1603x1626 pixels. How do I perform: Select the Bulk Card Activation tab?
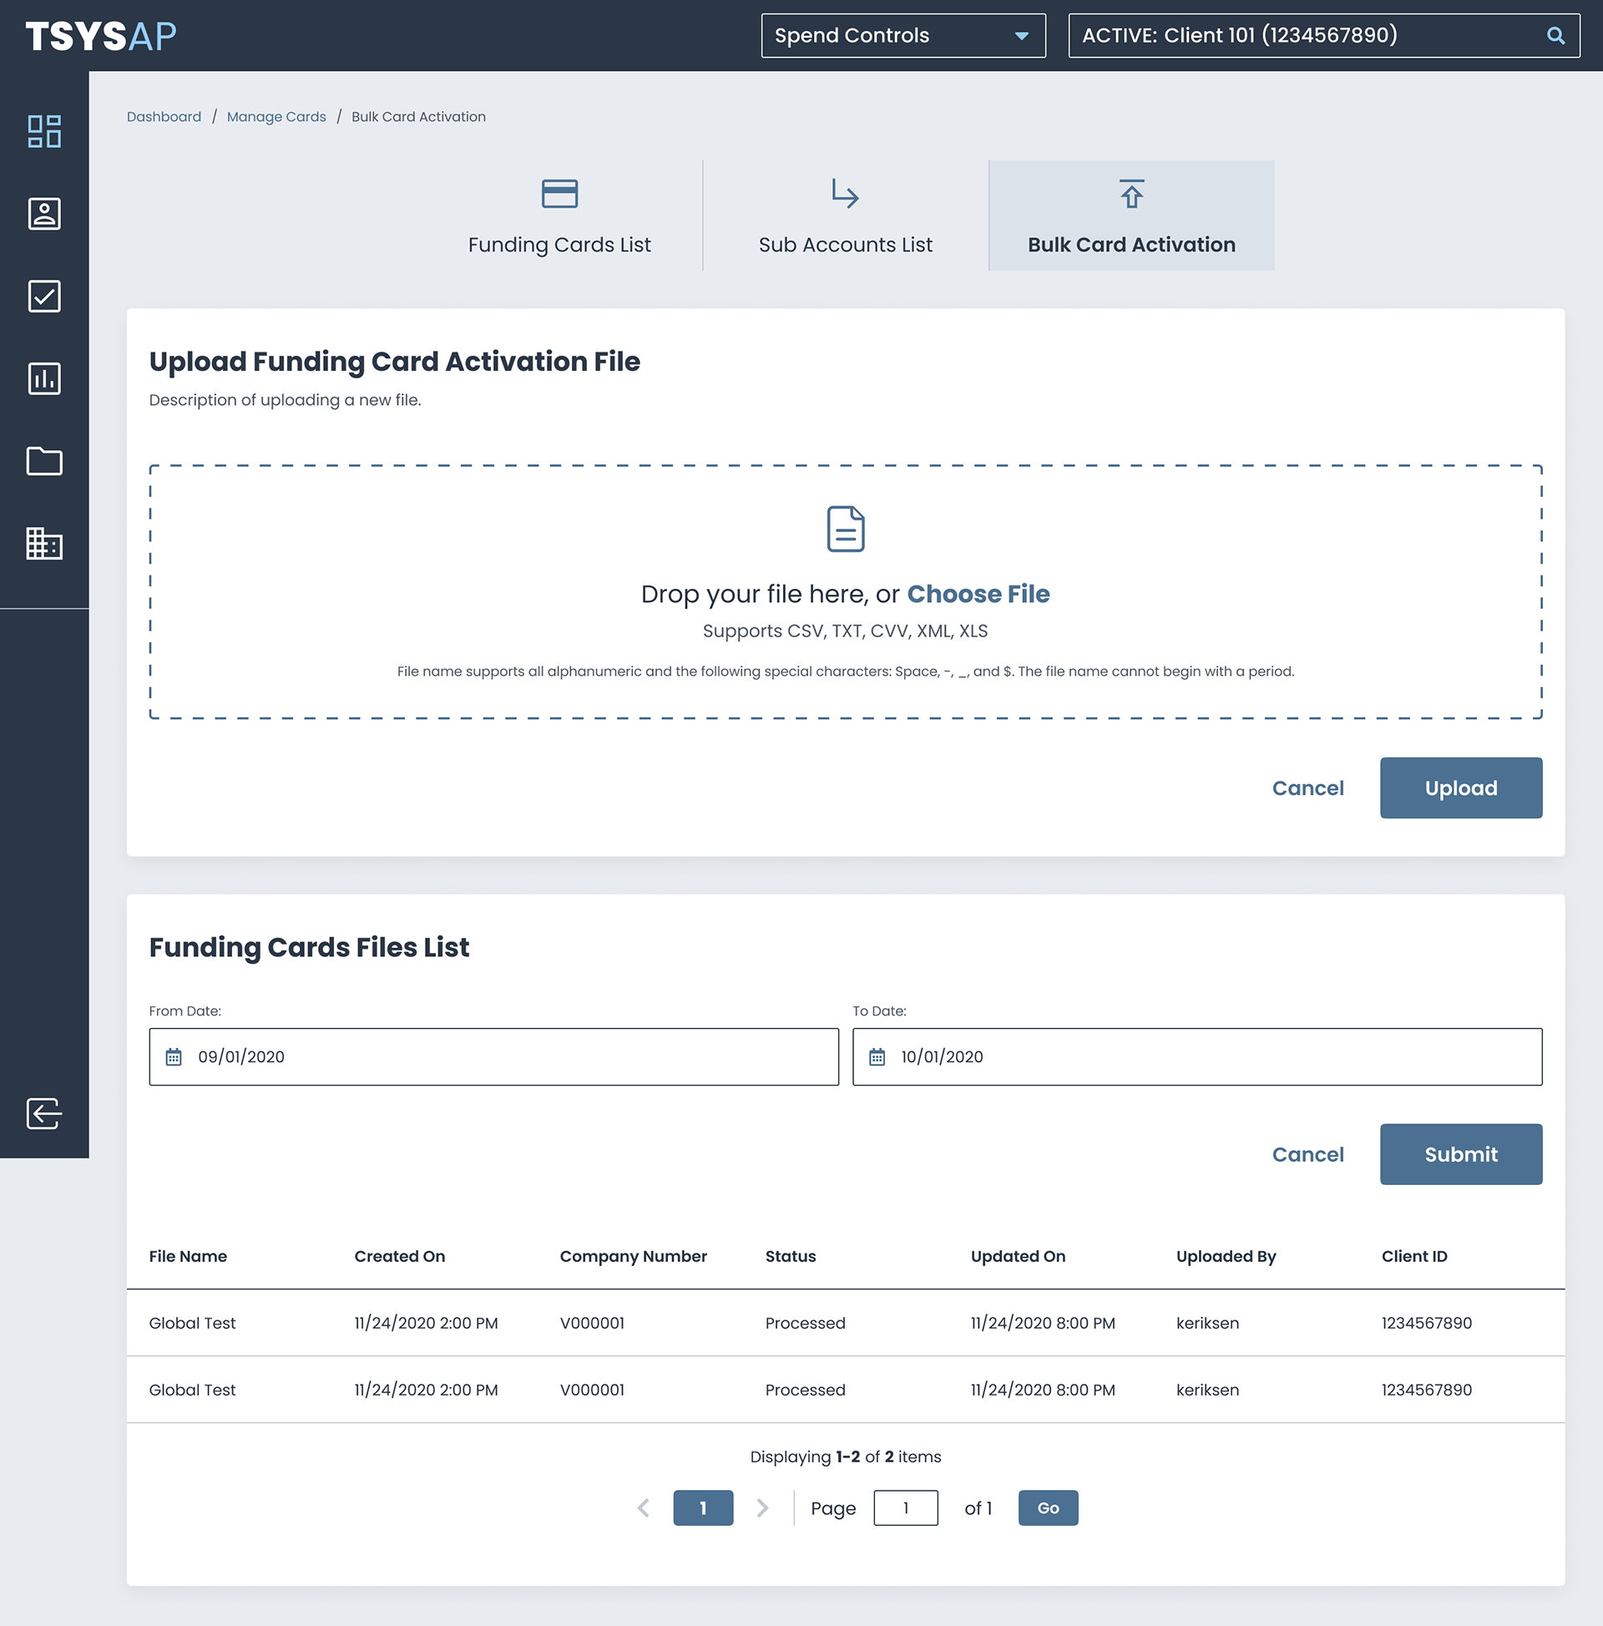coord(1131,215)
